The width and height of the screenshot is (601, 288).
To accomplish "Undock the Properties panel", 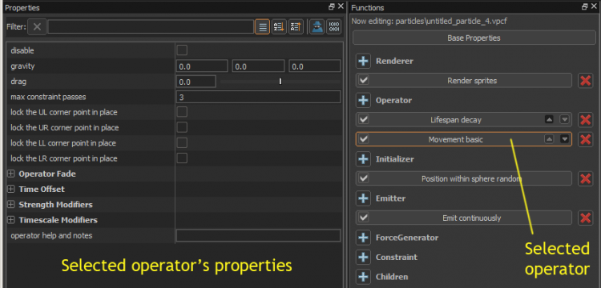I will (331, 6).
